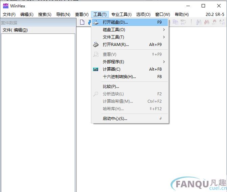
Task: Expand the 文件工具(T) submenu
Action: [130, 37]
